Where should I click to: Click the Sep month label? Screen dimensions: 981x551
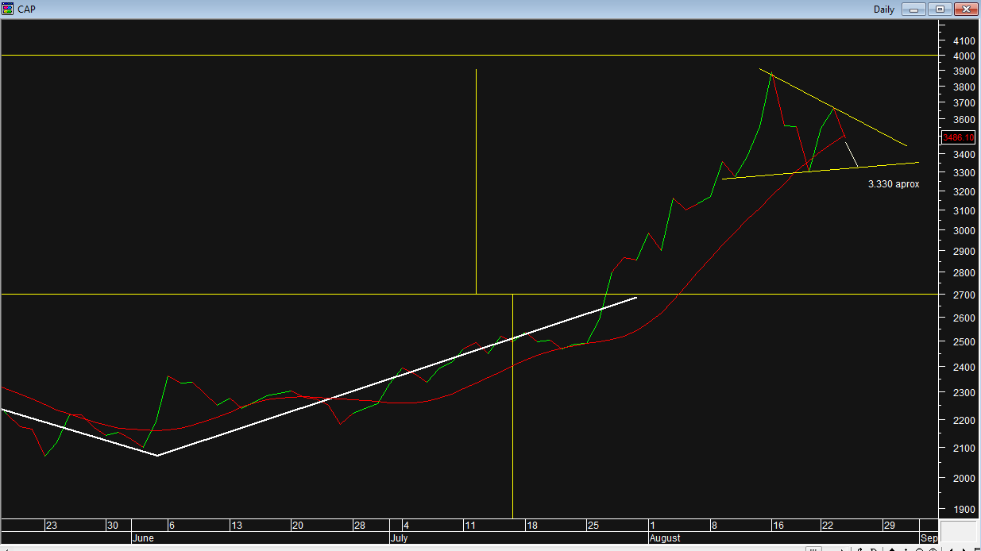(929, 538)
